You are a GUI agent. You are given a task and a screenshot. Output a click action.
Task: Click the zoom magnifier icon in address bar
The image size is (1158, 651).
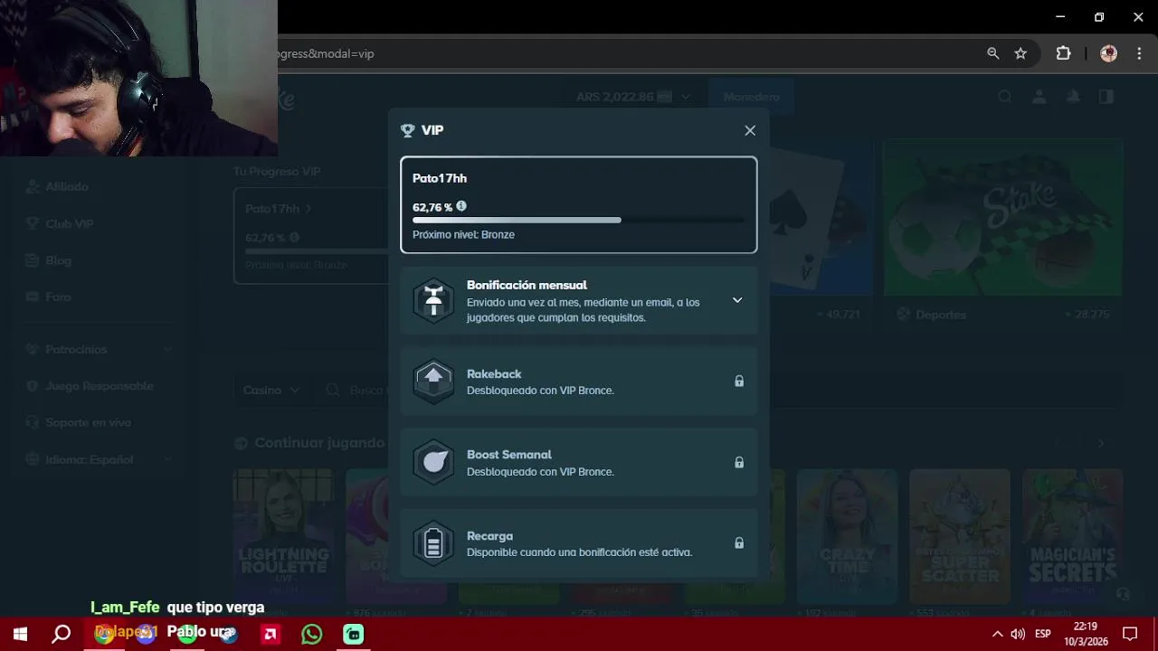[x=993, y=53]
